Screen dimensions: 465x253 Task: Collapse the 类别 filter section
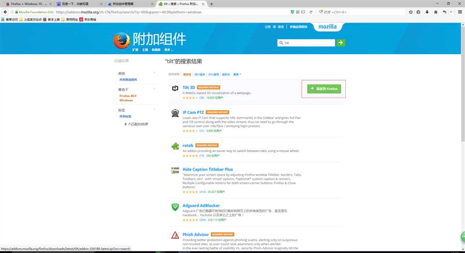pyautogui.click(x=154, y=73)
